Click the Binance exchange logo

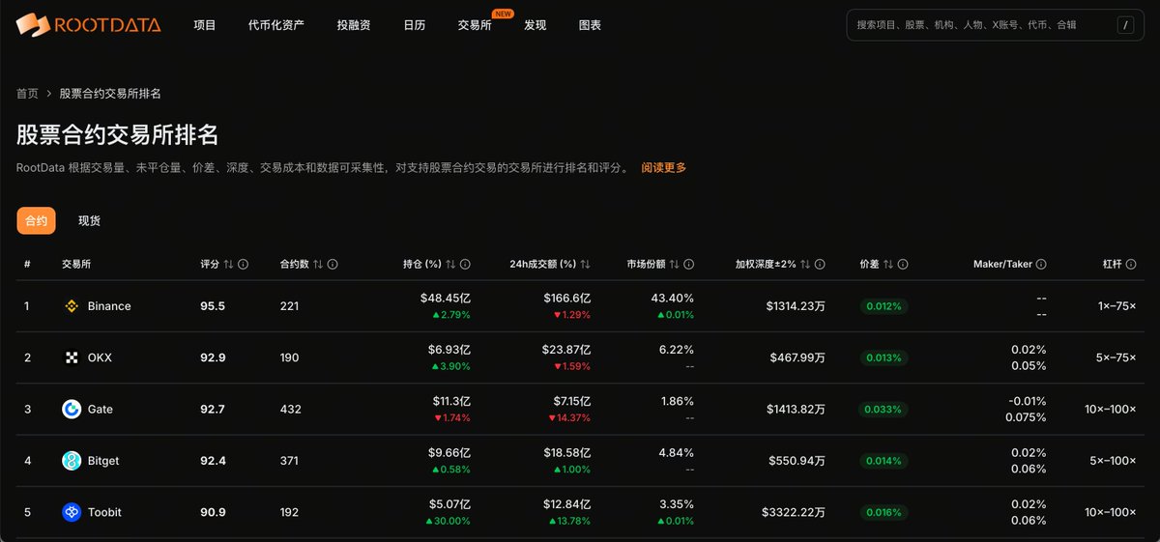(x=72, y=306)
